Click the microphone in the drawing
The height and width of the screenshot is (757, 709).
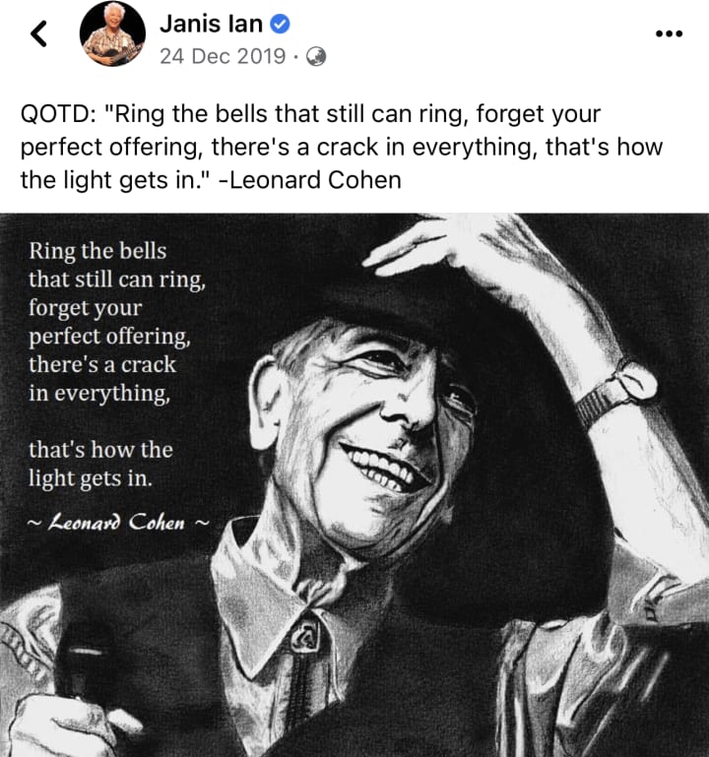(x=82, y=657)
